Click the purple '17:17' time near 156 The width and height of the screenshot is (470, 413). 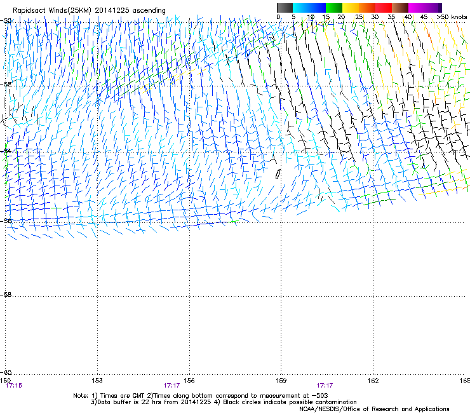pyautogui.click(x=171, y=386)
